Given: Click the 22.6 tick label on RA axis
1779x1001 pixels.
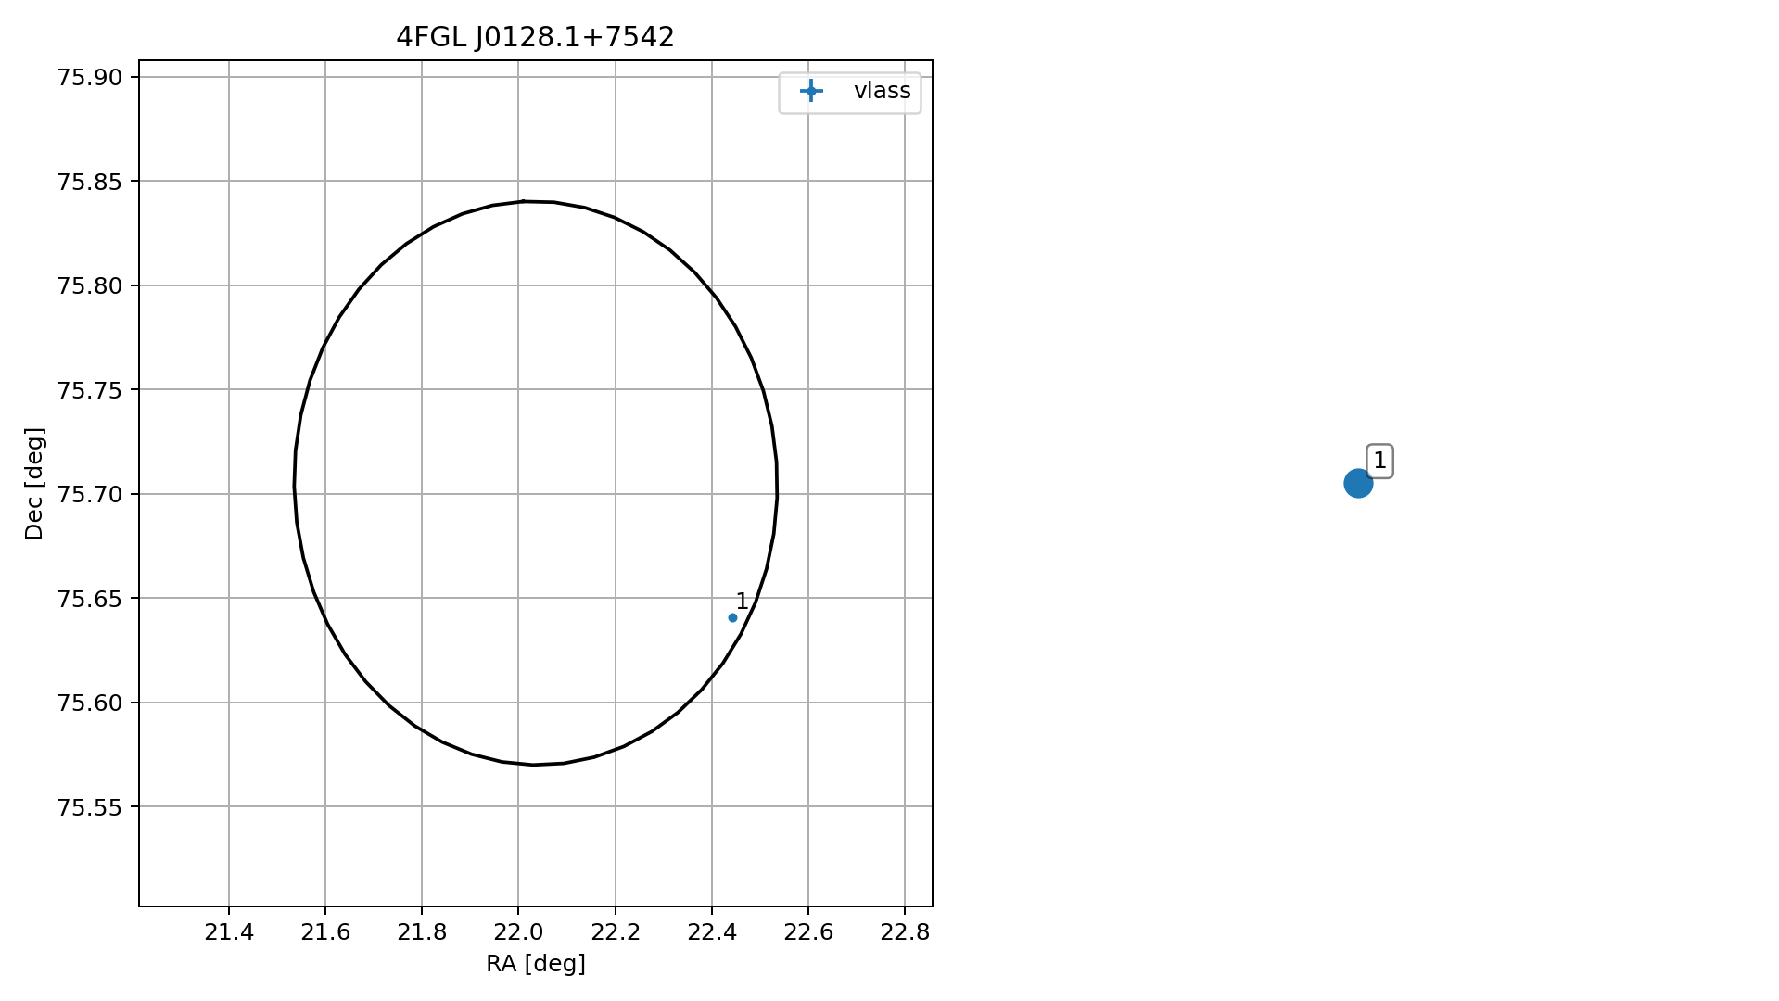Looking at the screenshot, I should point(808,932).
